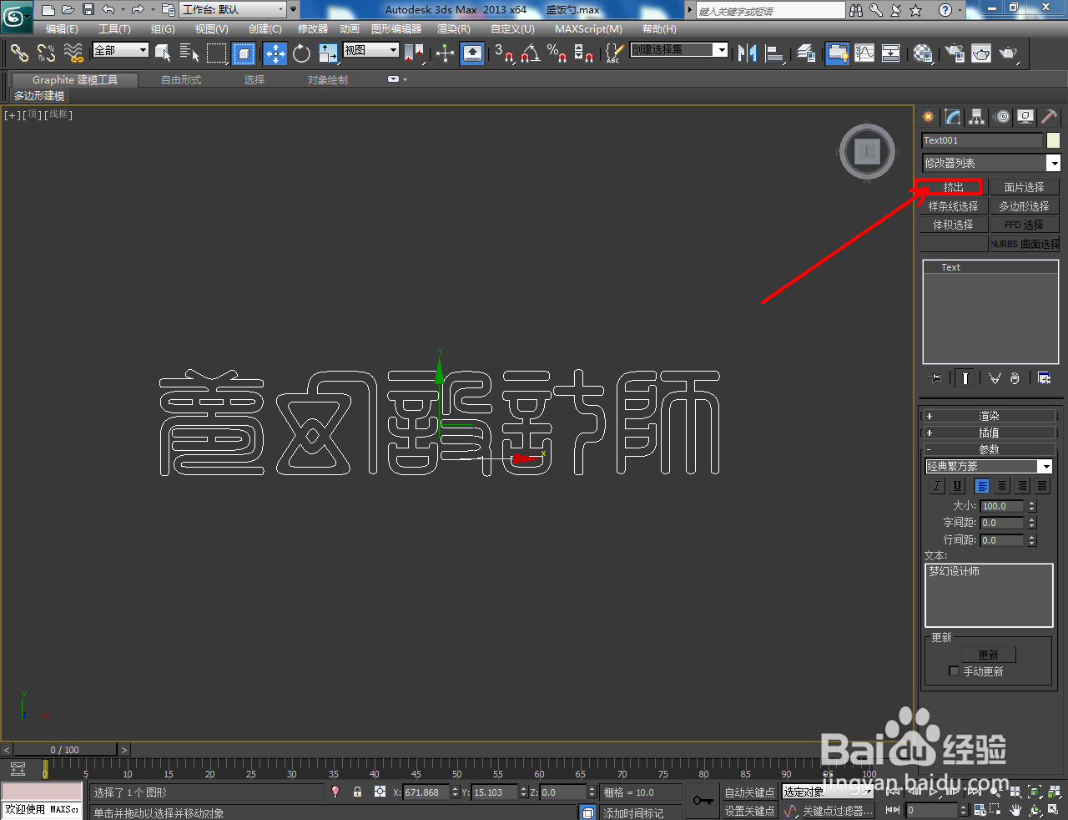Expand the 插值 rollout
This screenshot has width=1068, height=820.
click(x=989, y=433)
